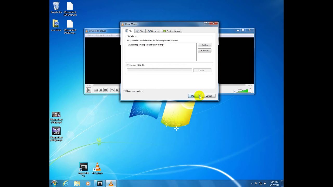The height and width of the screenshot is (187, 333).
Task: Click VLC cone taskbar icon
Action: tap(111, 183)
